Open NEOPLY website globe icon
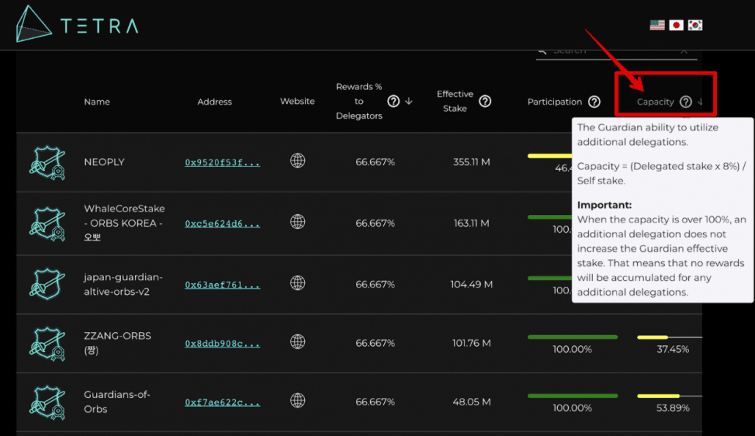The image size is (755, 436). (x=298, y=160)
